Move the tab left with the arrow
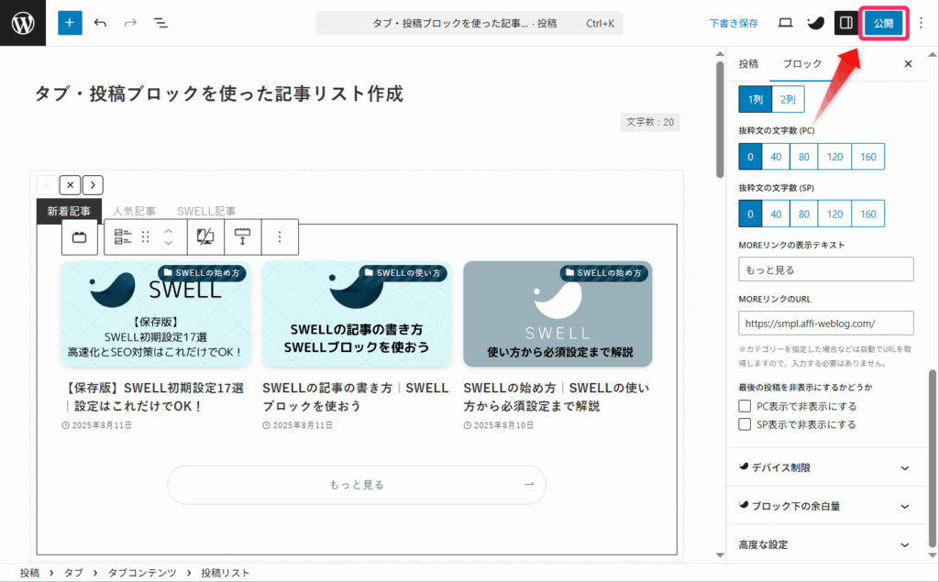The height and width of the screenshot is (582, 939). (48, 185)
